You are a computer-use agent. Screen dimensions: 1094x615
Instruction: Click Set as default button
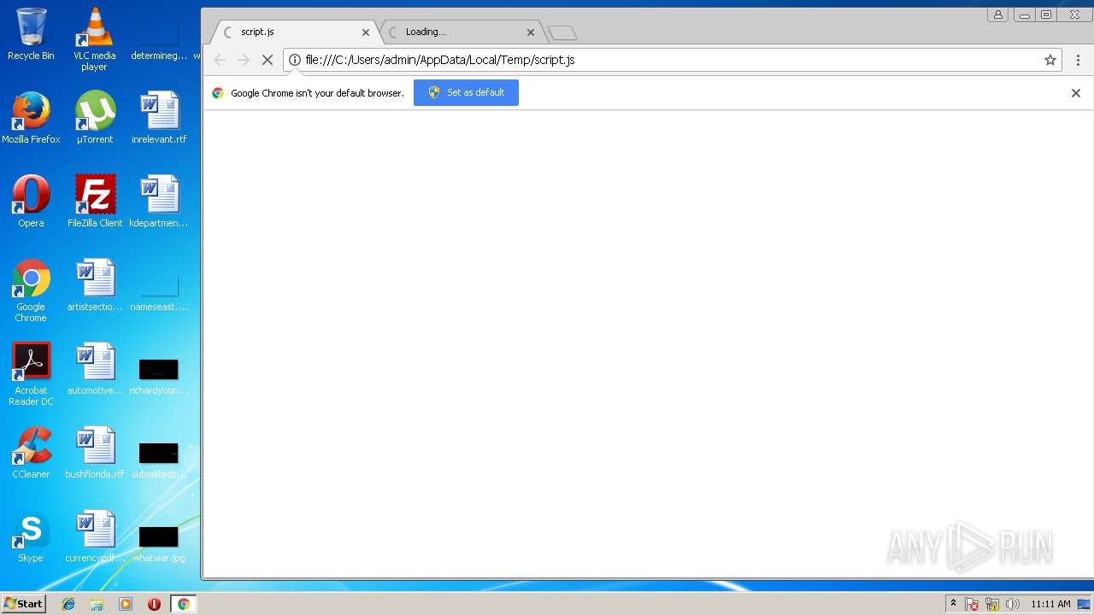(466, 92)
